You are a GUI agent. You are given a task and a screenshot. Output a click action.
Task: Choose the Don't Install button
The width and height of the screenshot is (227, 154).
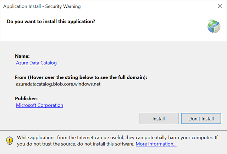point(201,119)
